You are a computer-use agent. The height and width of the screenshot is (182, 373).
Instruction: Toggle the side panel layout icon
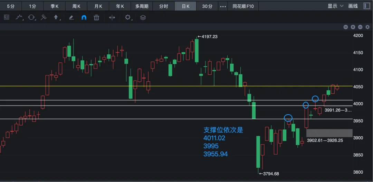pos(367,6)
